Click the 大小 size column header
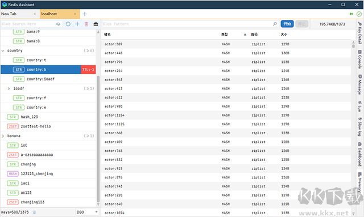Screen dimensions: 364x217 [x=284, y=35]
